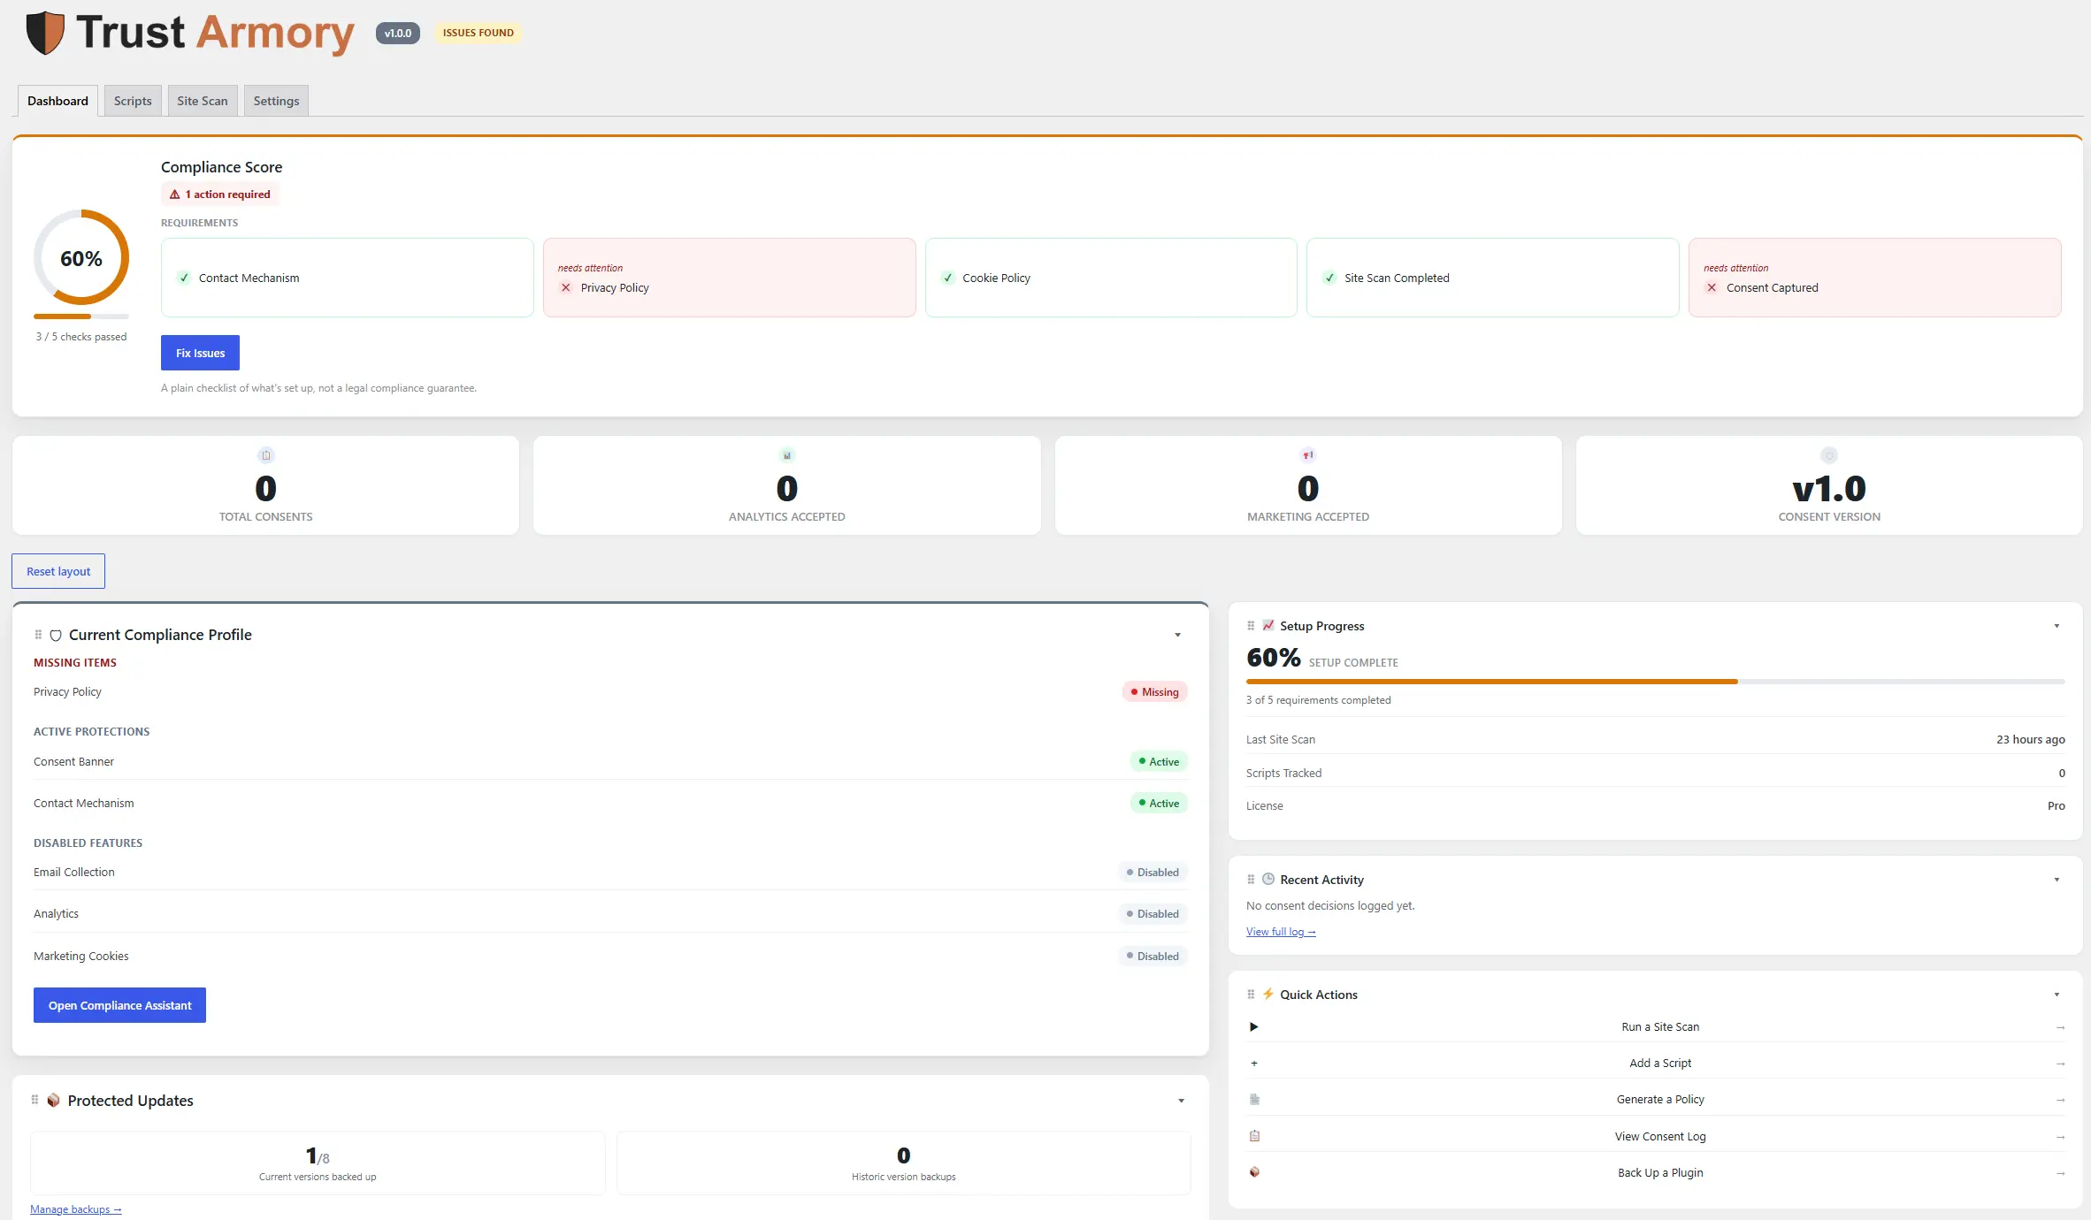
Task: Collapse the Setup Progress panel
Action: click(x=2057, y=626)
